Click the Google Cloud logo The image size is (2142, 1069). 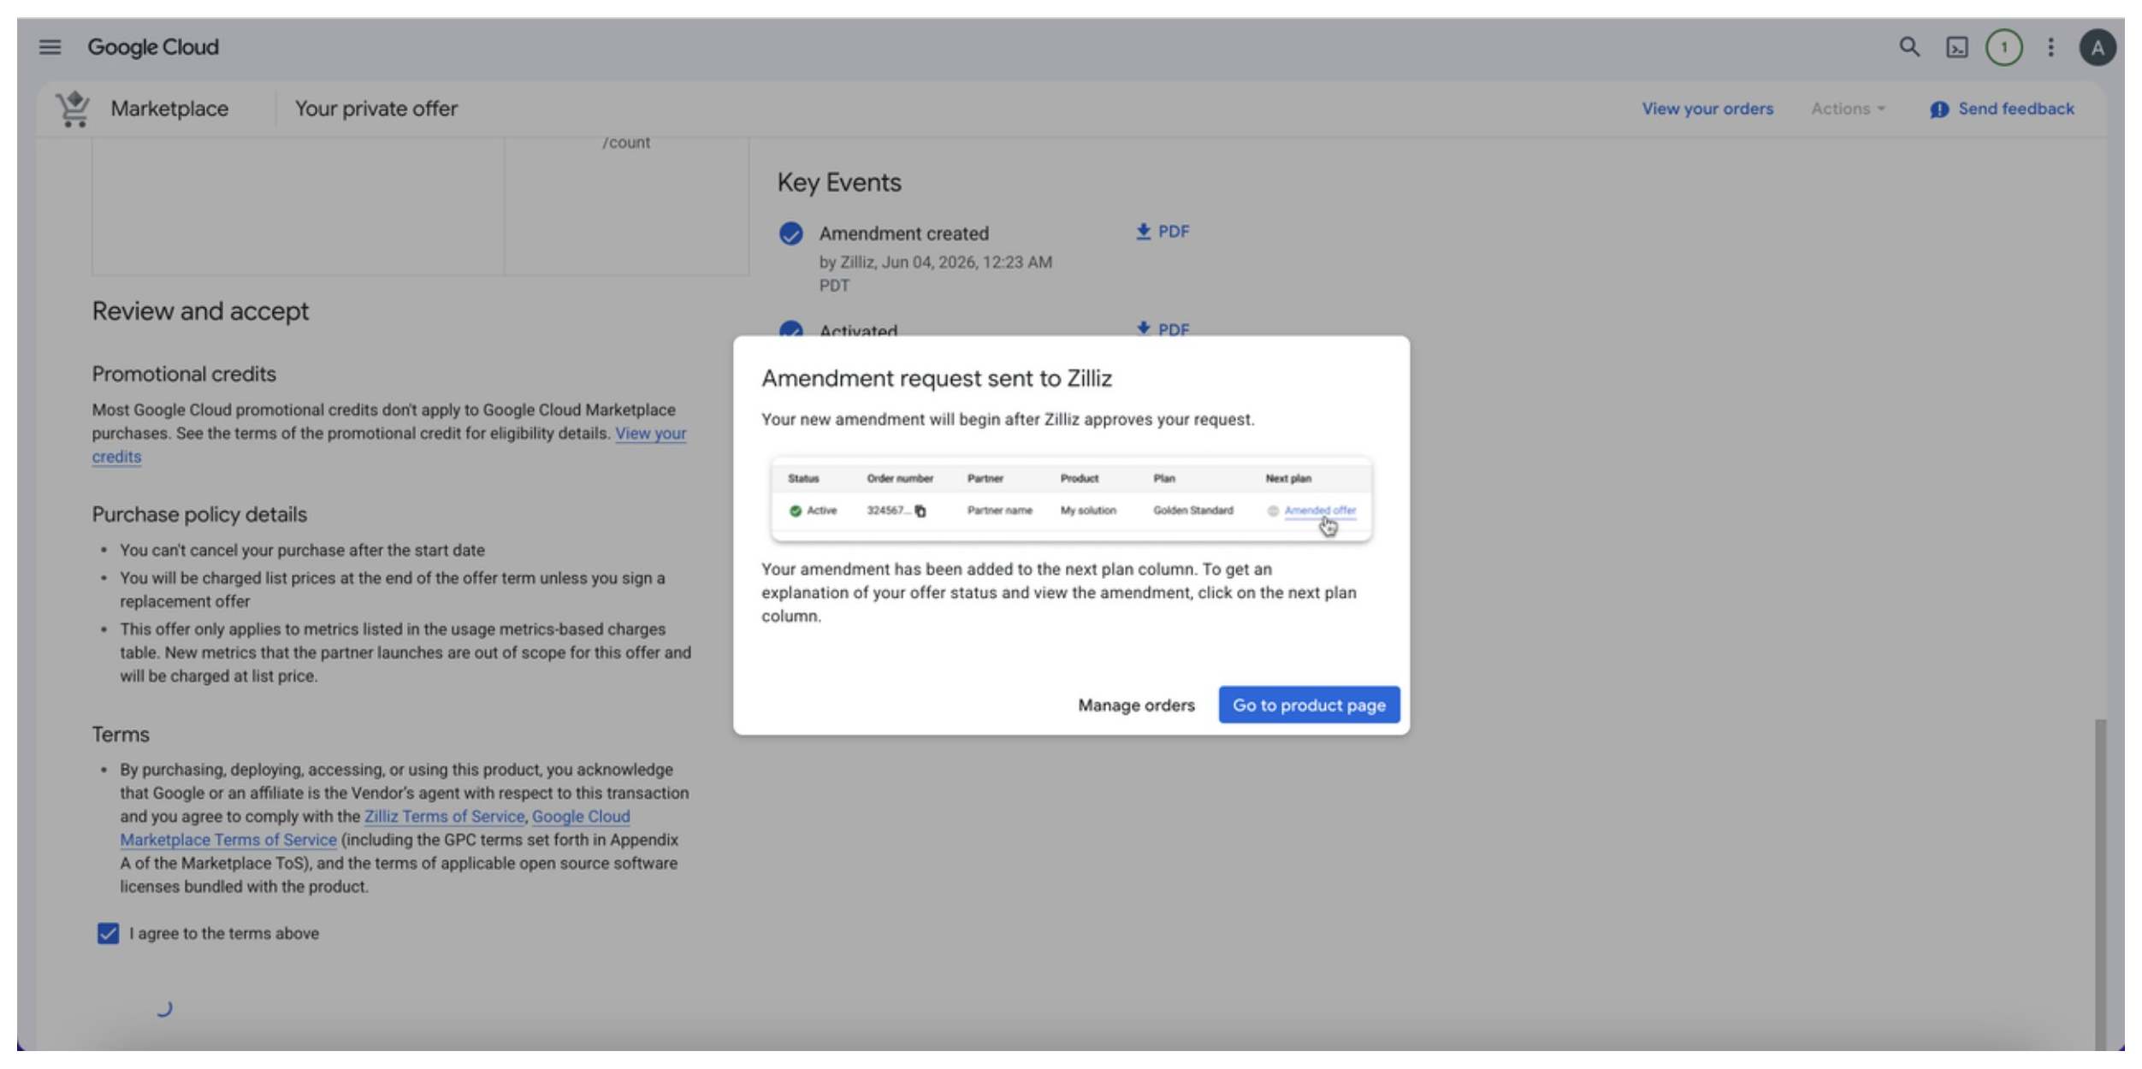pos(153,47)
